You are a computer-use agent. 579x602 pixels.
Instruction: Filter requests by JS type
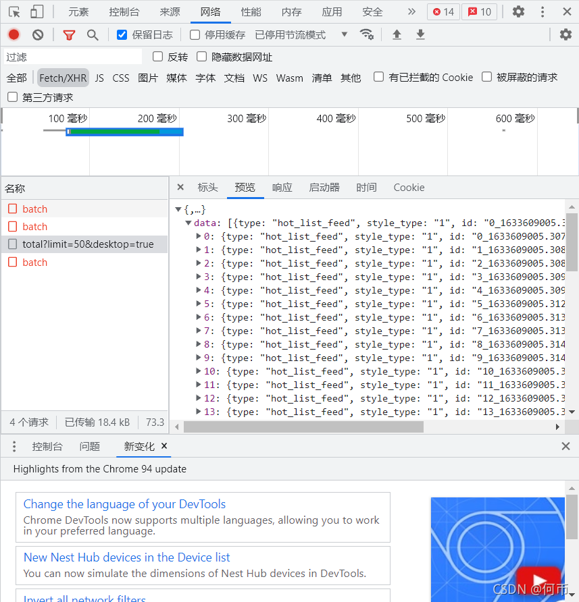[99, 78]
